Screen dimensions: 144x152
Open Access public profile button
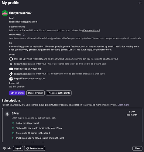59,93
